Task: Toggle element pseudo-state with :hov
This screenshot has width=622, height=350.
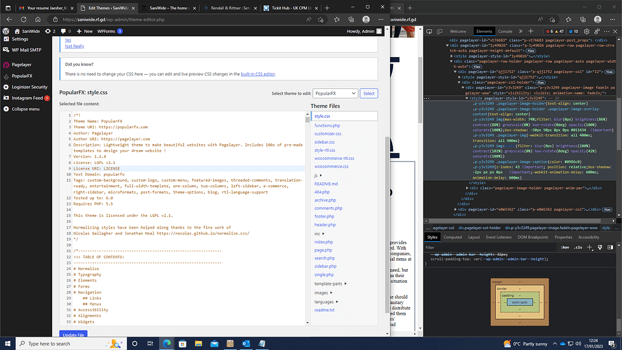Action: click(566, 247)
